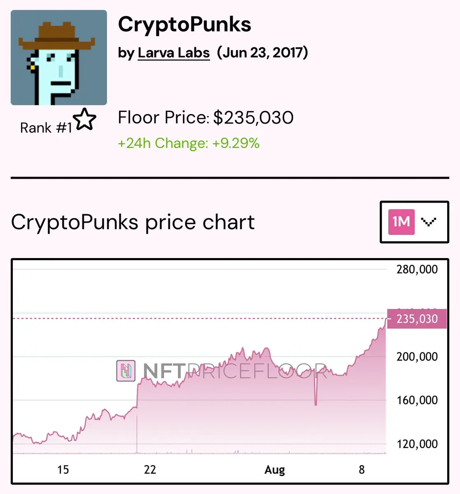This screenshot has height=494, width=460.
Task: Open the CryptoPunks avatar image
Action: click(59, 58)
